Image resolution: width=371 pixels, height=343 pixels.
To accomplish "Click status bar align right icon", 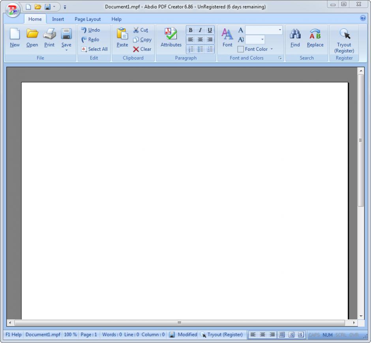I will coord(272,334).
